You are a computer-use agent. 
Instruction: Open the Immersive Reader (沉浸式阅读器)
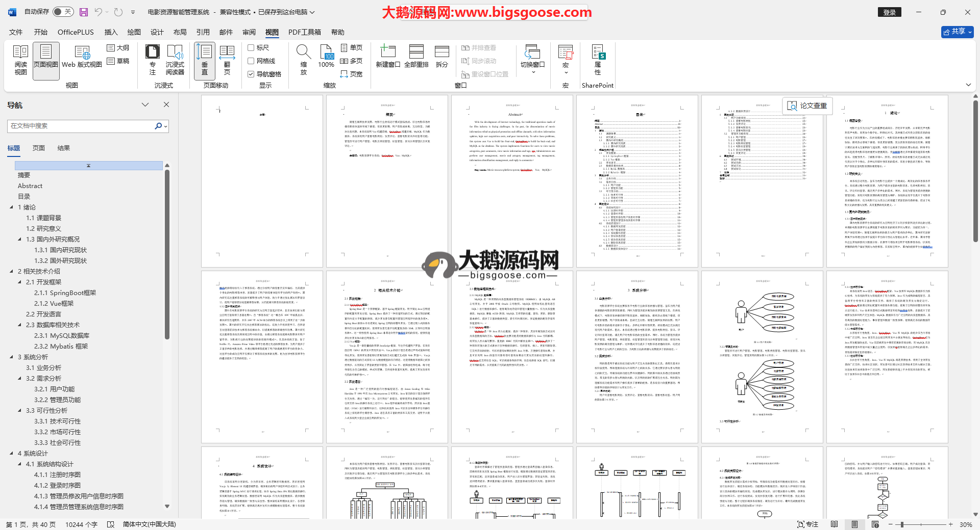(x=175, y=60)
